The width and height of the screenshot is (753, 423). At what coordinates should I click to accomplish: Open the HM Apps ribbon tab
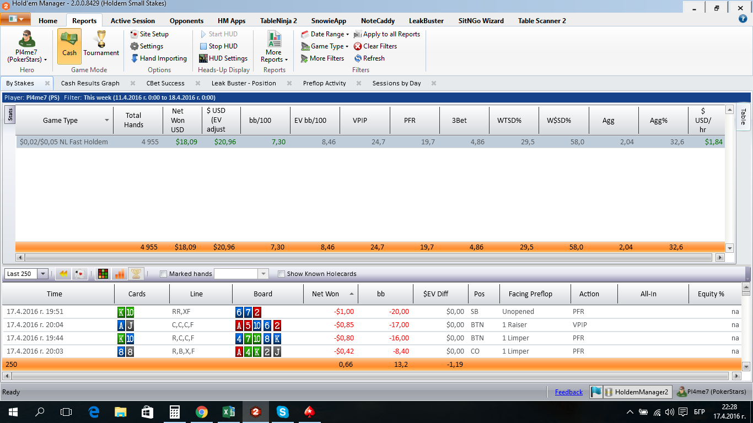point(232,21)
